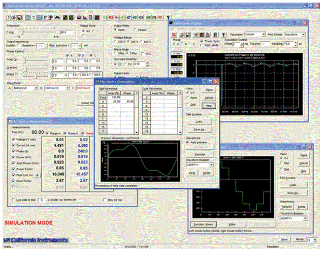This screenshot has width=329, height=257.
Task: Toggle the ALC checkbox
Action: click(x=143, y=53)
